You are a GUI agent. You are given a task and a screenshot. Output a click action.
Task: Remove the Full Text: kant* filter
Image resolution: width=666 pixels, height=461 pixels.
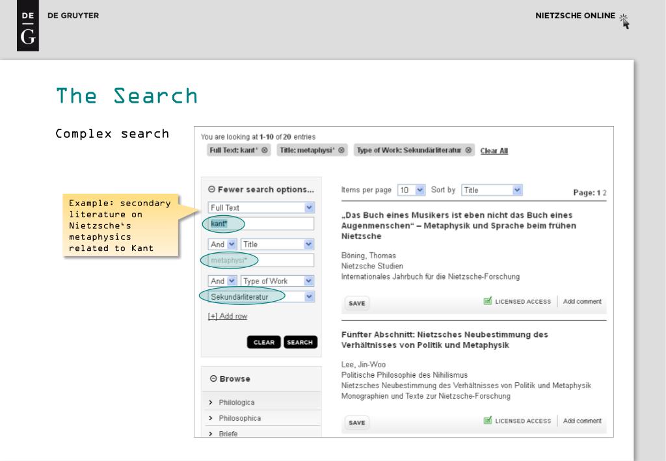pyautogui.click(x=265, y=150)
